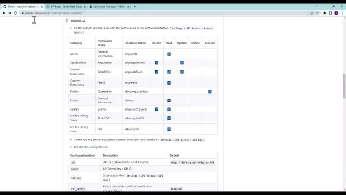Toggle Create checkbox for org.search.events
Image resolution: width=346 pixels, height=195 pixels.
[x=156, y=109]
